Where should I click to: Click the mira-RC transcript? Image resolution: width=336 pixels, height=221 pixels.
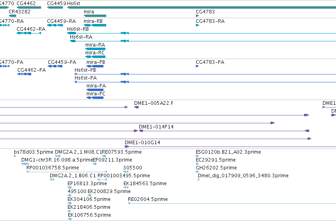point(96,57)
